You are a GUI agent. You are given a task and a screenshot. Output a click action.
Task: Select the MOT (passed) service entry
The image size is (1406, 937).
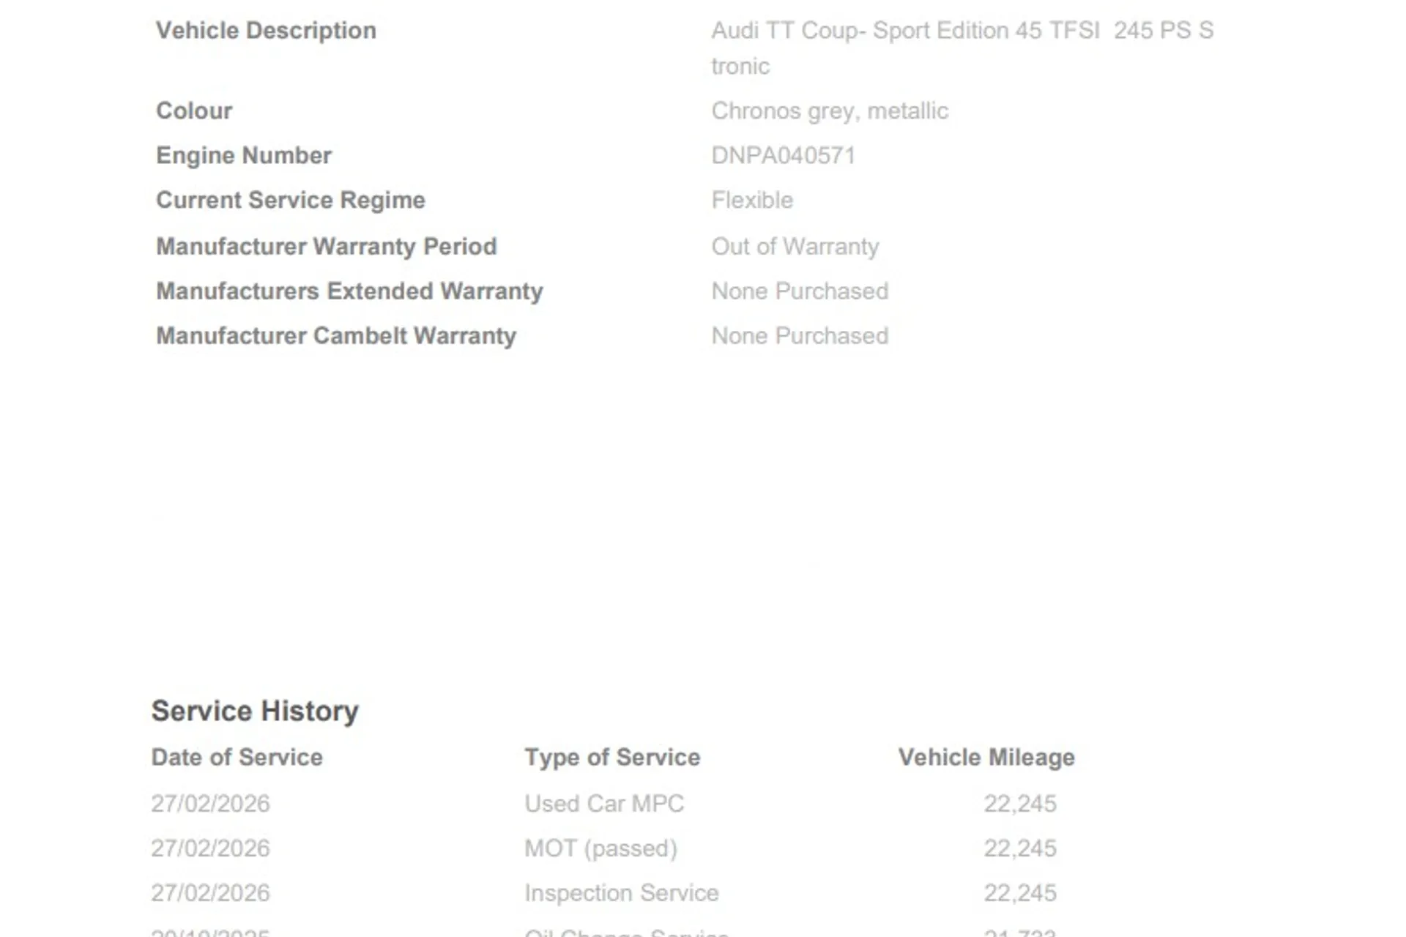(x=600, y=848)
